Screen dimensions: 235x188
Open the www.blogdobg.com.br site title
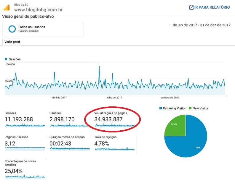coord(38,10)
